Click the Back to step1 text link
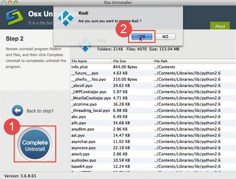Viewport: 236px width, 179px height. click(40, 111)
